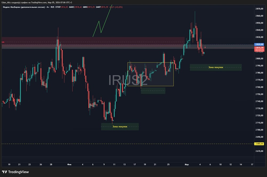This screenshot has width=267, height=177.
Task: Click the '11' date on time axis
Action: pyautogui.click(x=114, y=164)
